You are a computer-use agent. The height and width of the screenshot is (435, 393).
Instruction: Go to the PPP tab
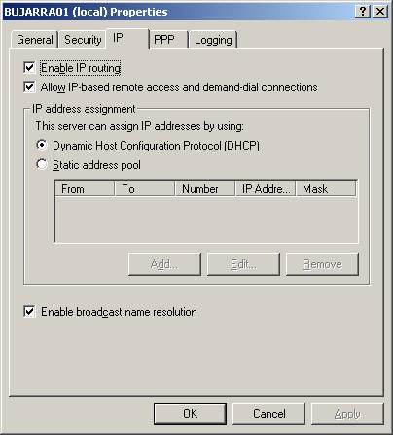168,40
